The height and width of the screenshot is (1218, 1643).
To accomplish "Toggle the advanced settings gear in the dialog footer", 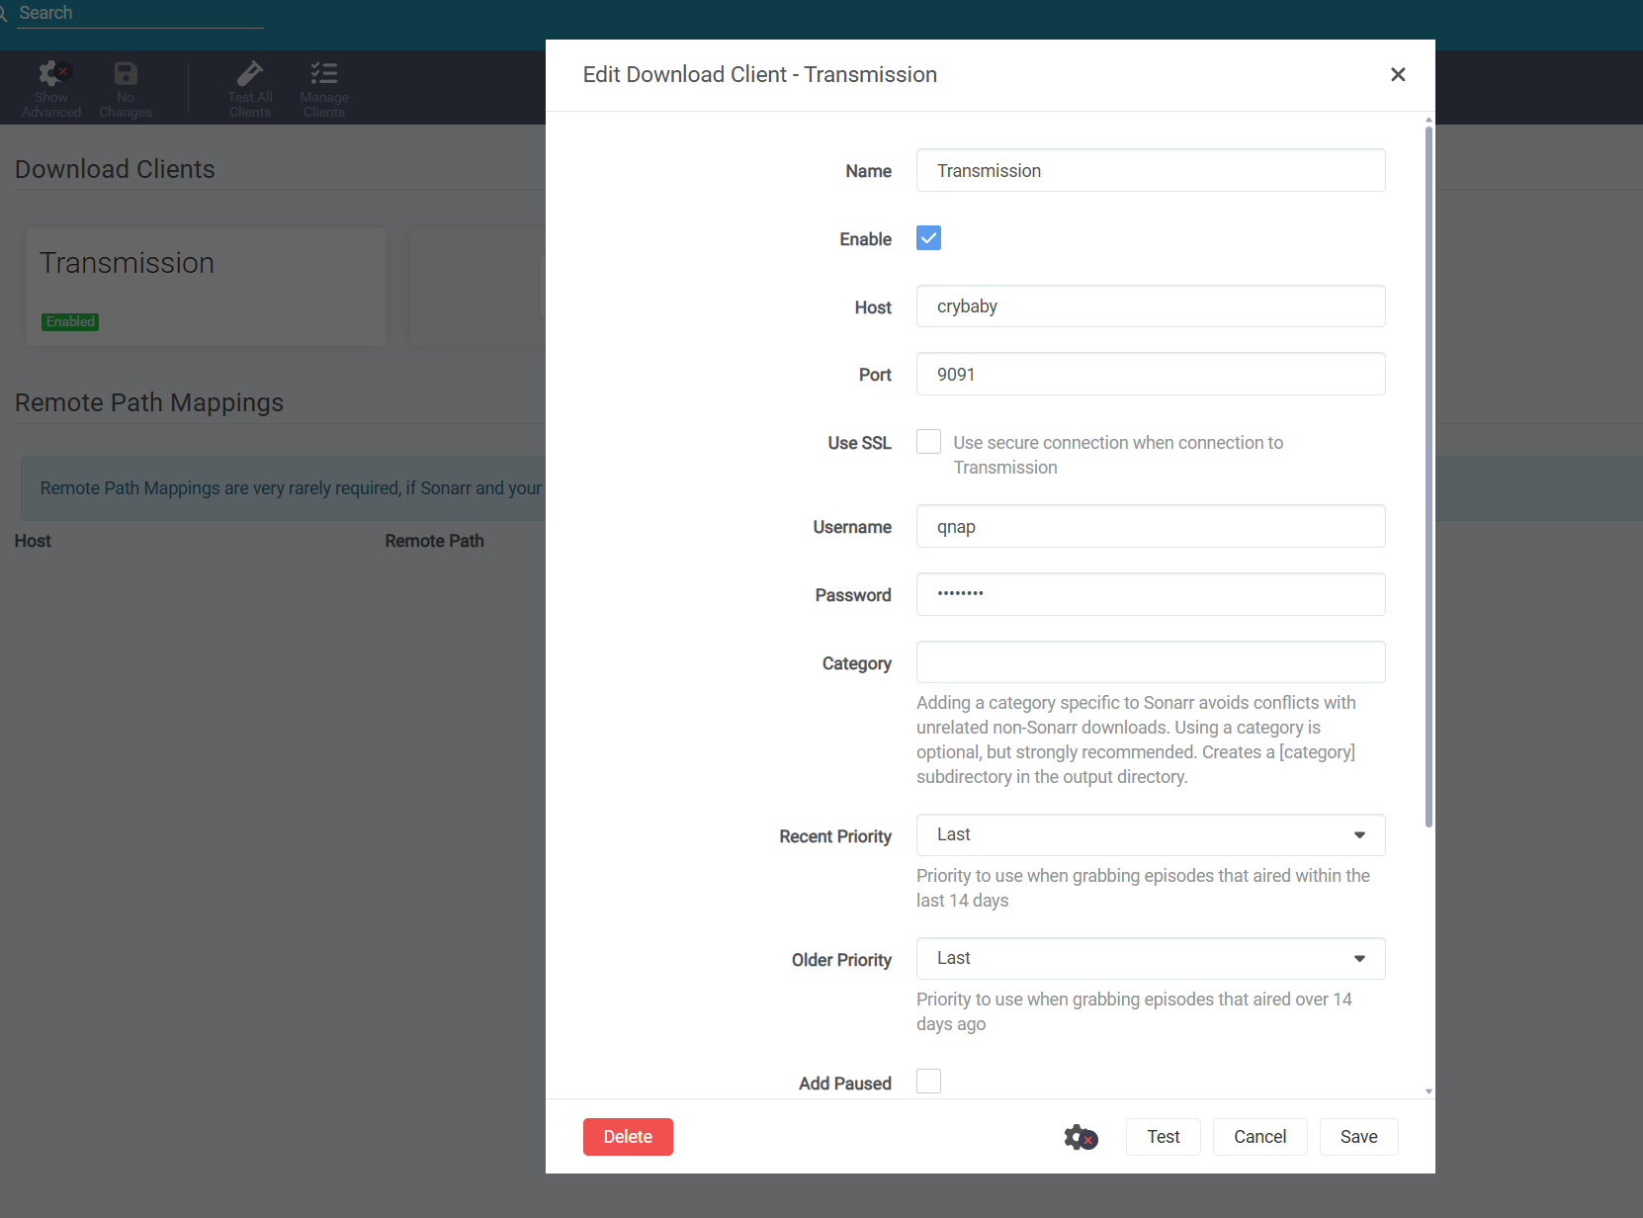I will tap(1081, 1137).
